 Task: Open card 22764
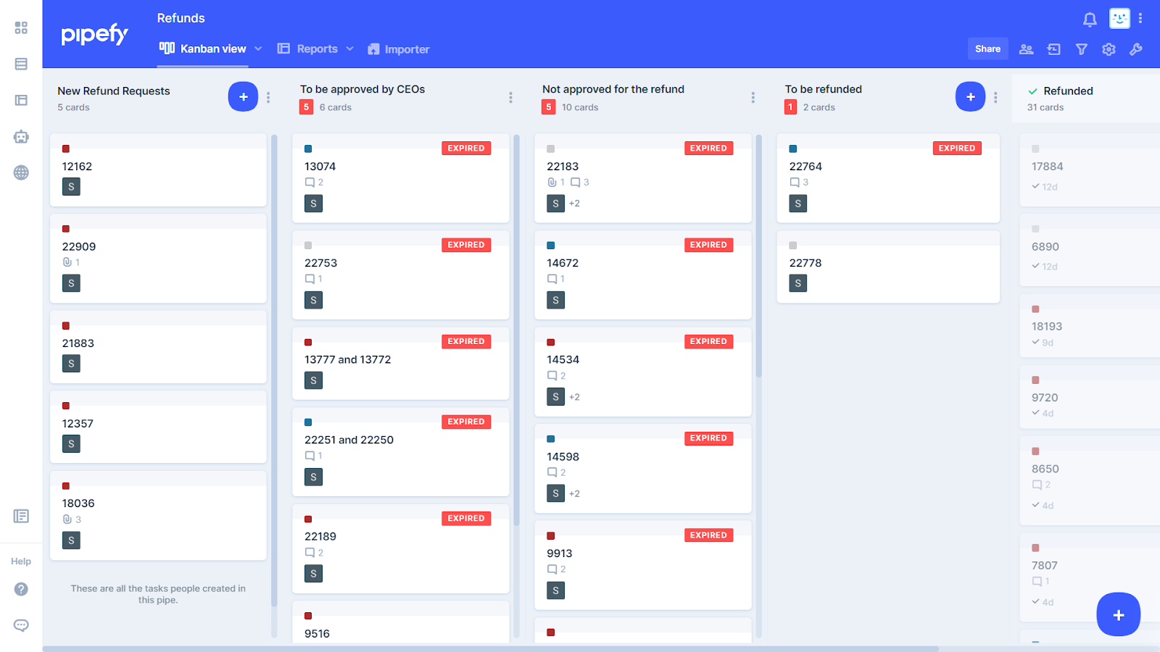click(x=888, y=178)
